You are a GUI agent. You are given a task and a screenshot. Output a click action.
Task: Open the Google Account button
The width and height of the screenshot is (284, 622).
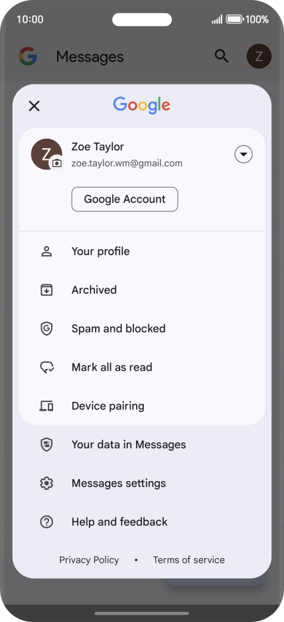coord(125,199)
